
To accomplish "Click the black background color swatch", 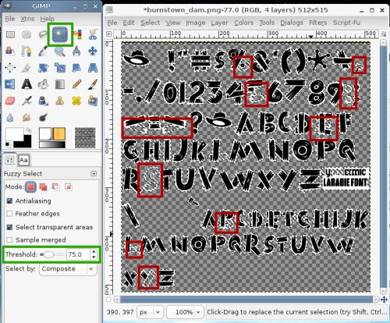I will 25,143.
